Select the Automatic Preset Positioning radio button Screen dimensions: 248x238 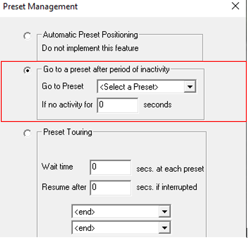[x=27, y=36]
